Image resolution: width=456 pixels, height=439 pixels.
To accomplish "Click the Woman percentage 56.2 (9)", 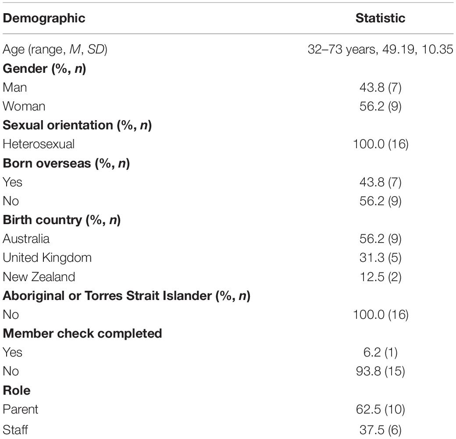I will click(381, 107).
